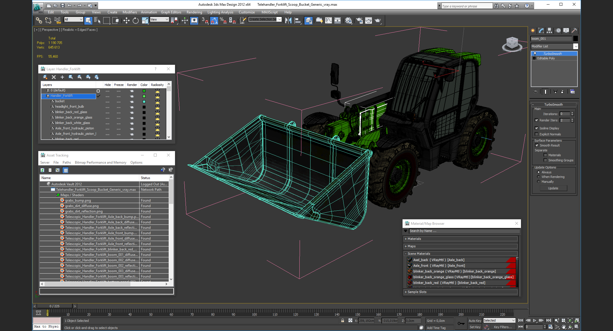Open the Curve Editor icon

[329, 20]
